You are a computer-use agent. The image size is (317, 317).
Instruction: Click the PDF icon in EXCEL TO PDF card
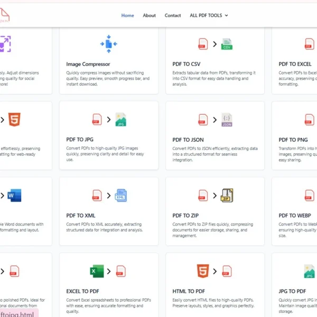(120, 271)
